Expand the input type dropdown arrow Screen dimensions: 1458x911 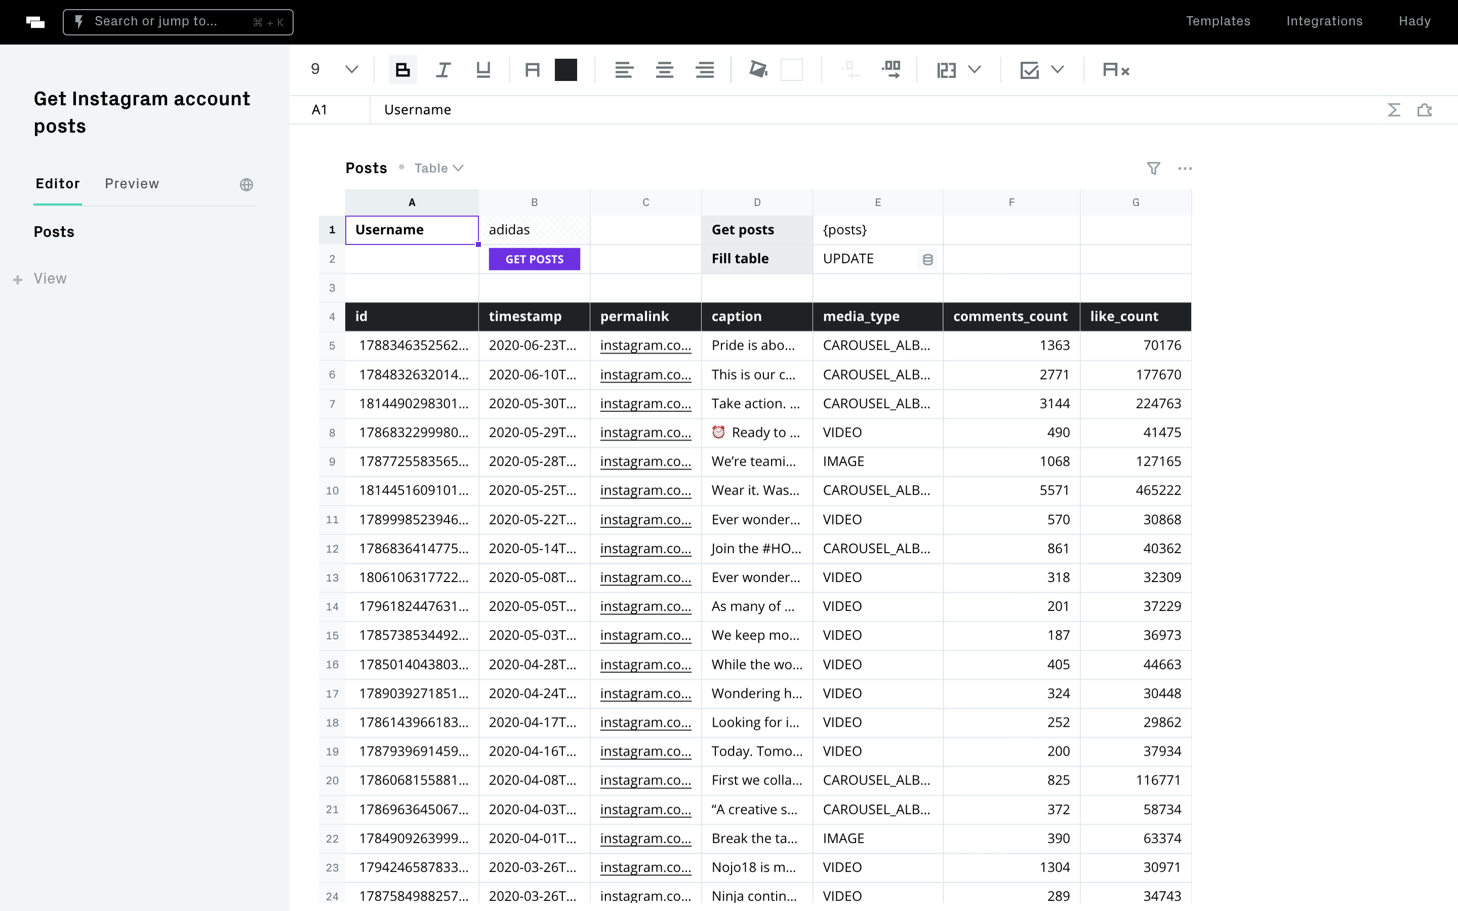click(x=1058, y=70)
